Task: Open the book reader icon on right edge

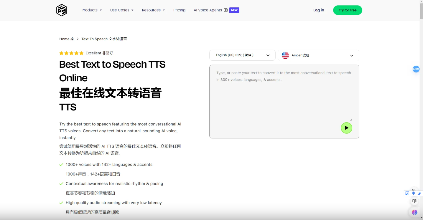Action: [414, 201]
